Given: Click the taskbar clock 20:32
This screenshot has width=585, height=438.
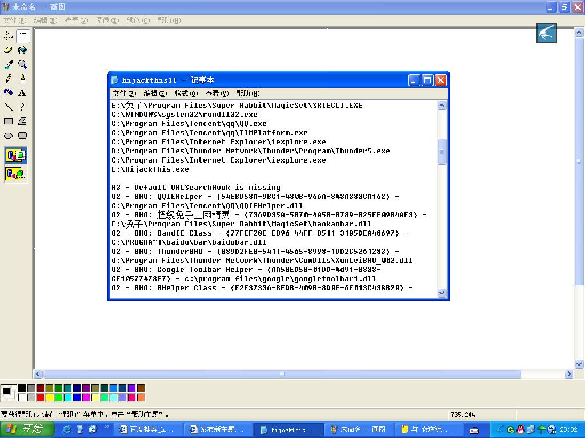Looking at the screenshot, I should [x=568, y=430].
